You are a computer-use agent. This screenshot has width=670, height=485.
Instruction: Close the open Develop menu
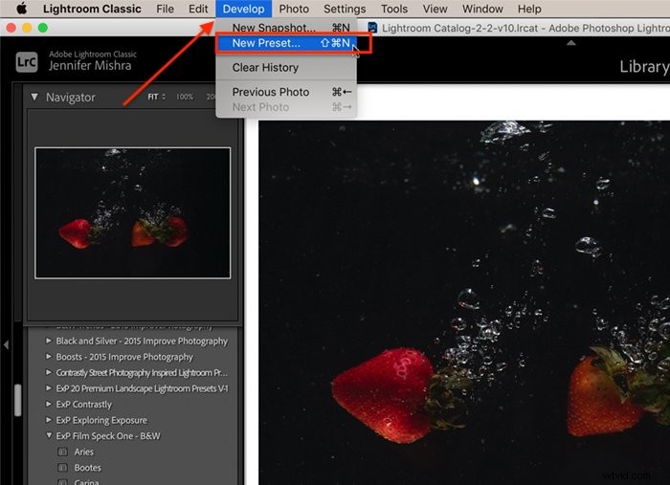(243, 9)
